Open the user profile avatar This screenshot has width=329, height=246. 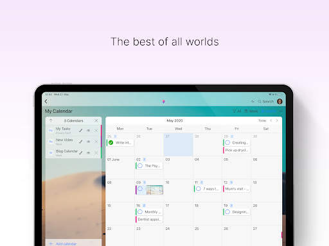(x=280, y=101)
